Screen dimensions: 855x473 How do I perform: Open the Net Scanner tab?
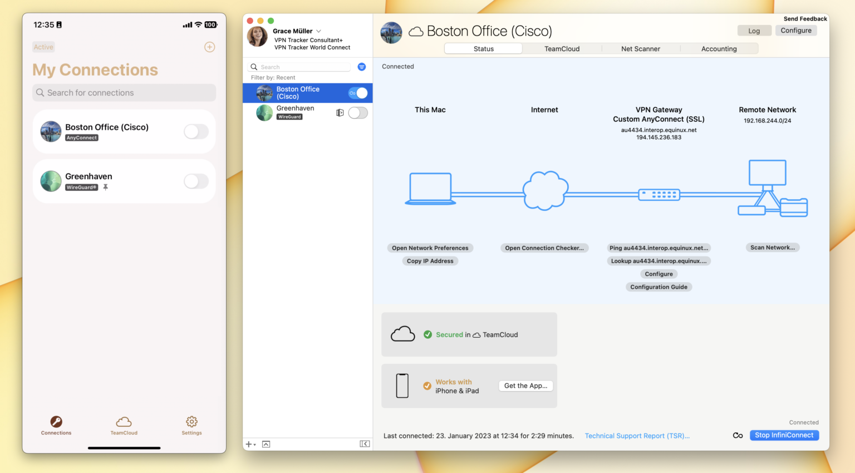pos(641,48)
